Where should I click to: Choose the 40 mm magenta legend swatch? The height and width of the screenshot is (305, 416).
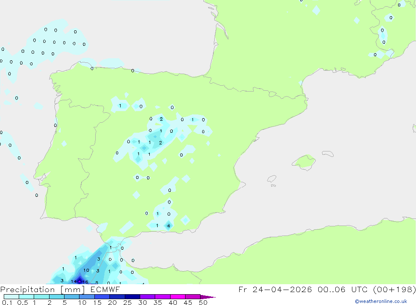click(178, 297)
